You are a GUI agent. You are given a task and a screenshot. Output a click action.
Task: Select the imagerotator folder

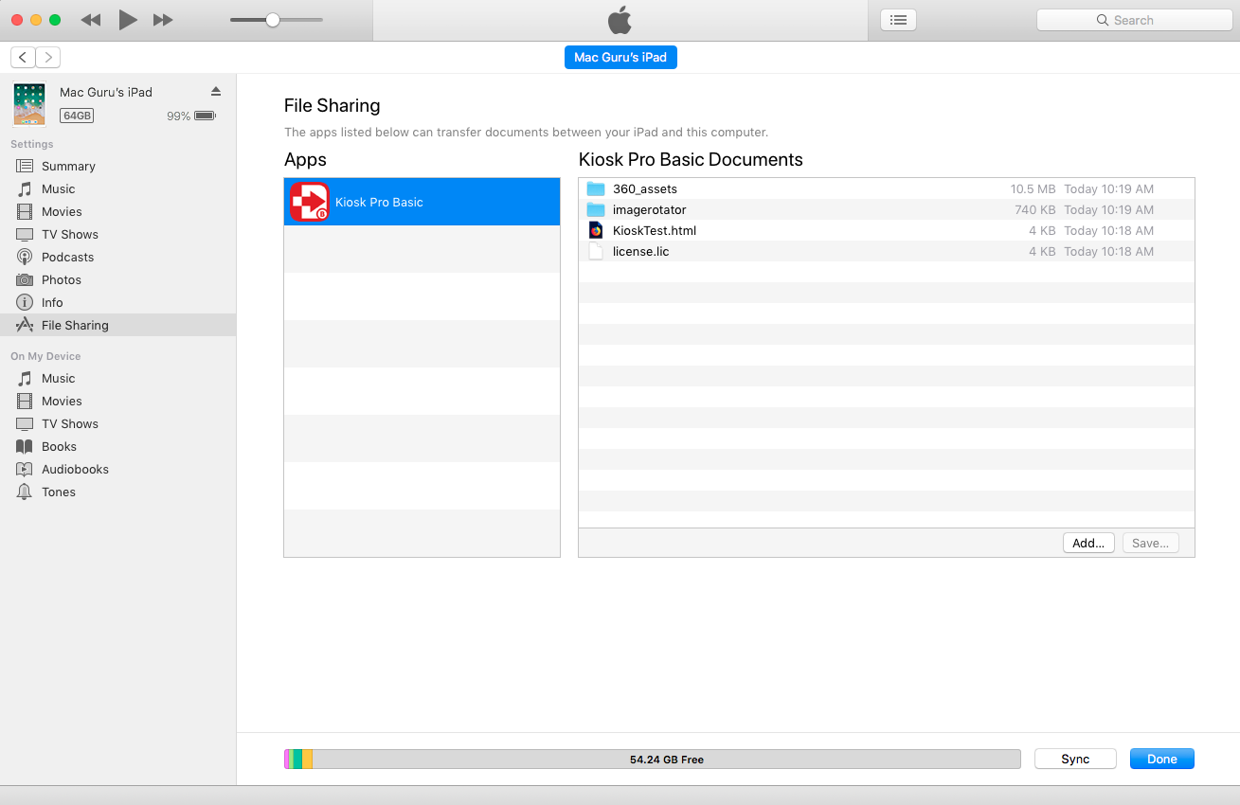click(x=887, y=209)
